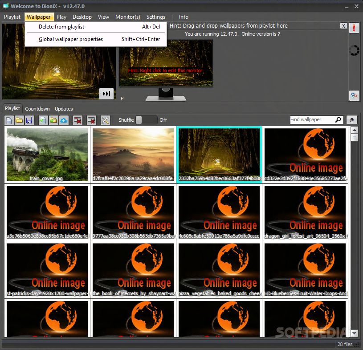Close the drag-and-drop hint with the X
363x350 pixels.
[343, 26]
